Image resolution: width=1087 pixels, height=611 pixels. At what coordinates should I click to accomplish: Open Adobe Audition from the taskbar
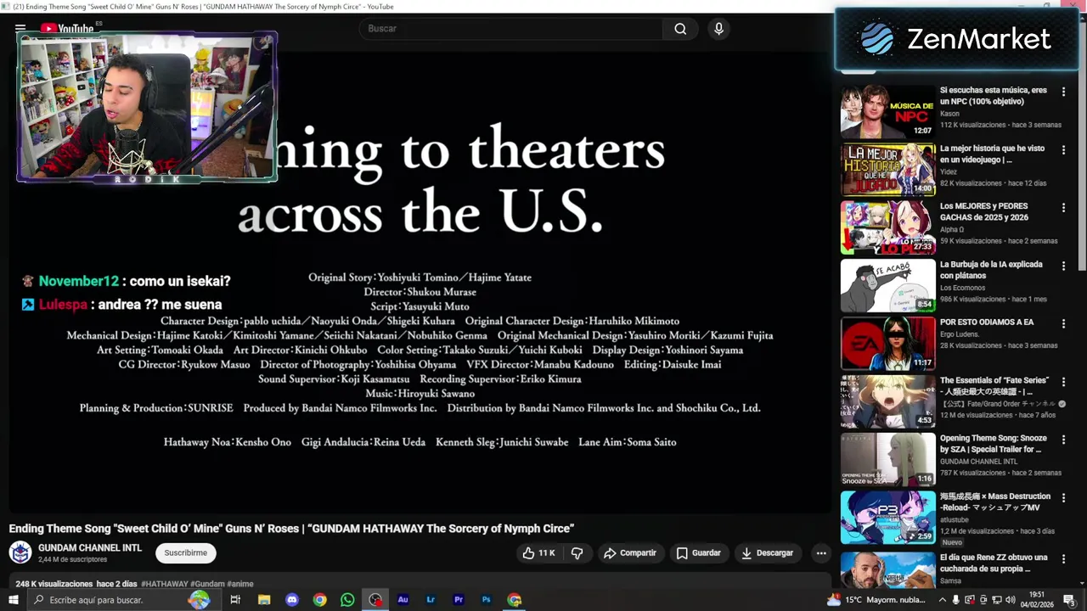403,600
